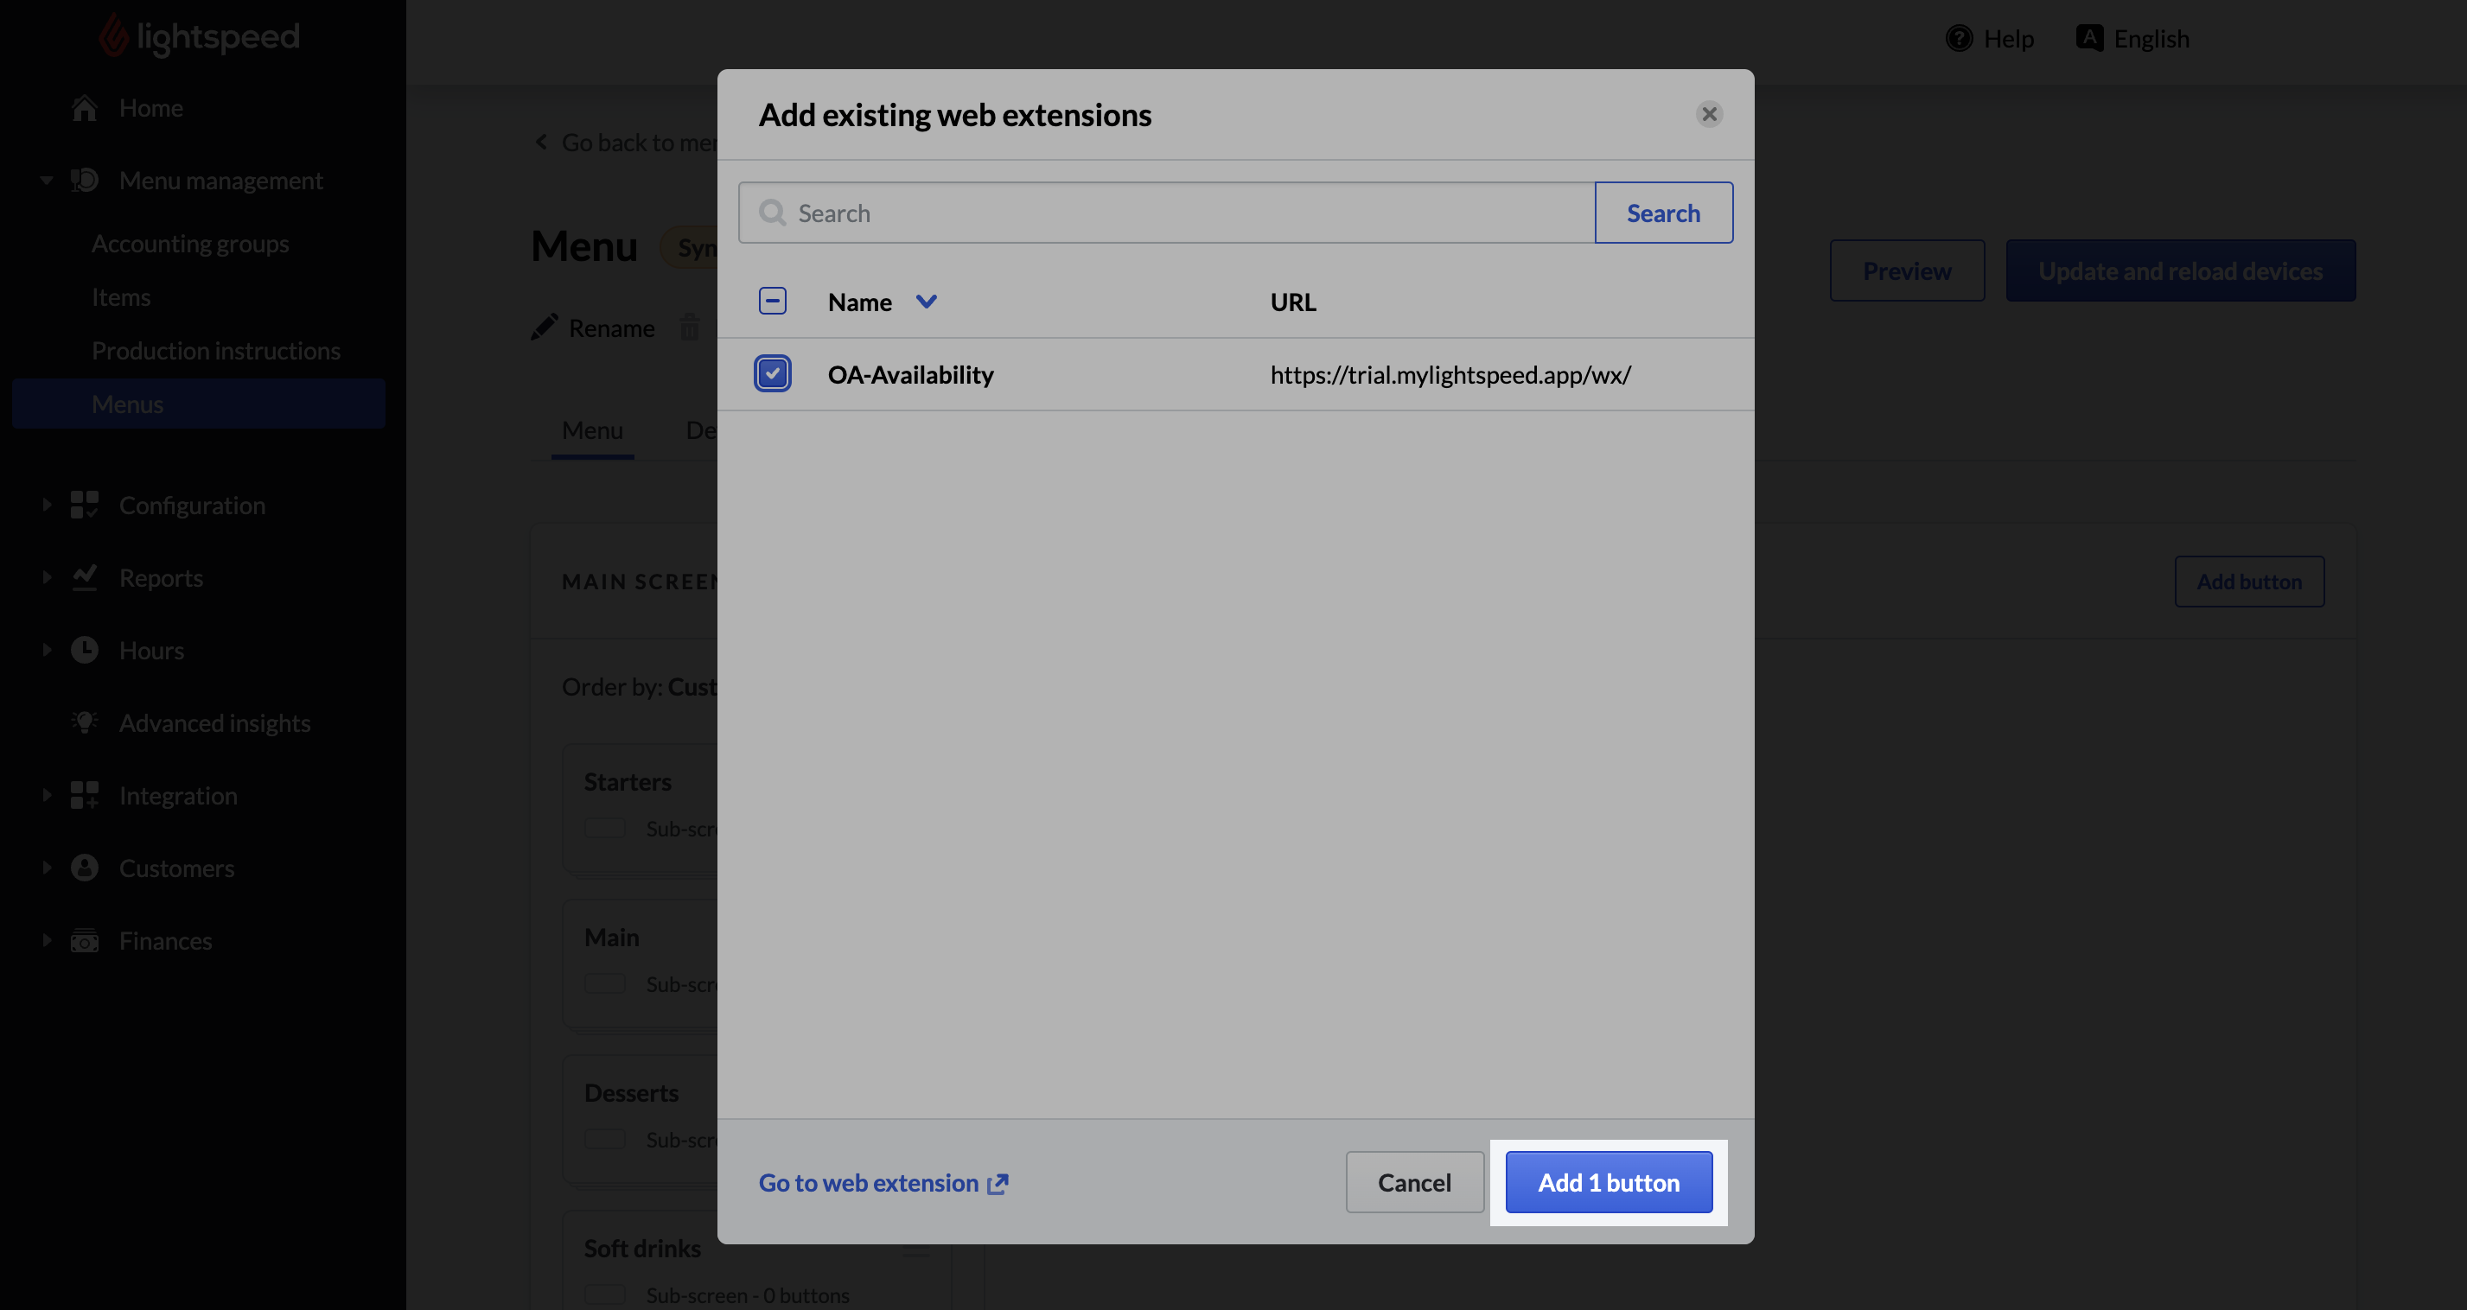This screenshot has height=1310, width=2467.
Task: Click the Advanced insights lightbulb icon
Action: coord(84,722)
